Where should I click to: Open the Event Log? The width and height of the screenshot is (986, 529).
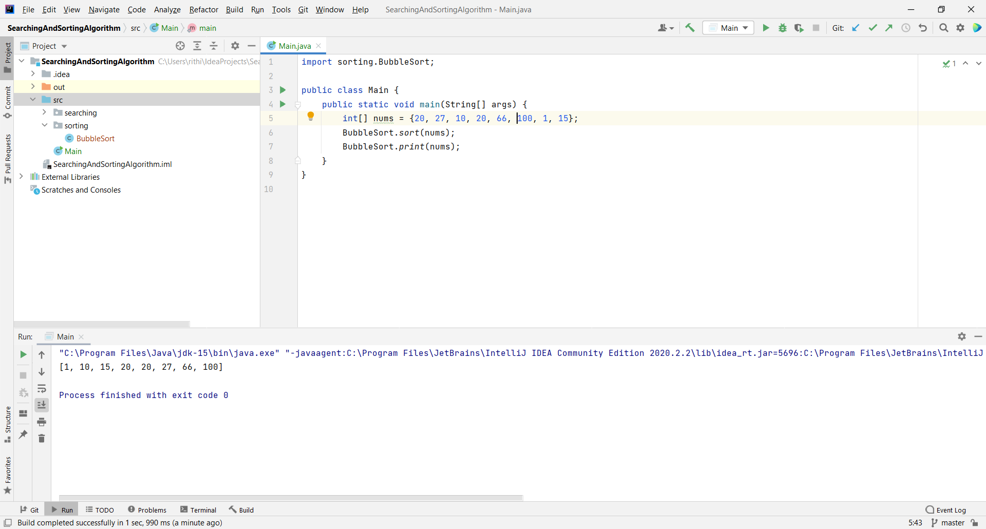(x=945, y=509)
